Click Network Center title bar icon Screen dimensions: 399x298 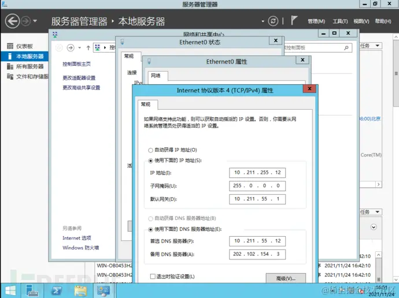(x=55, y=34)
